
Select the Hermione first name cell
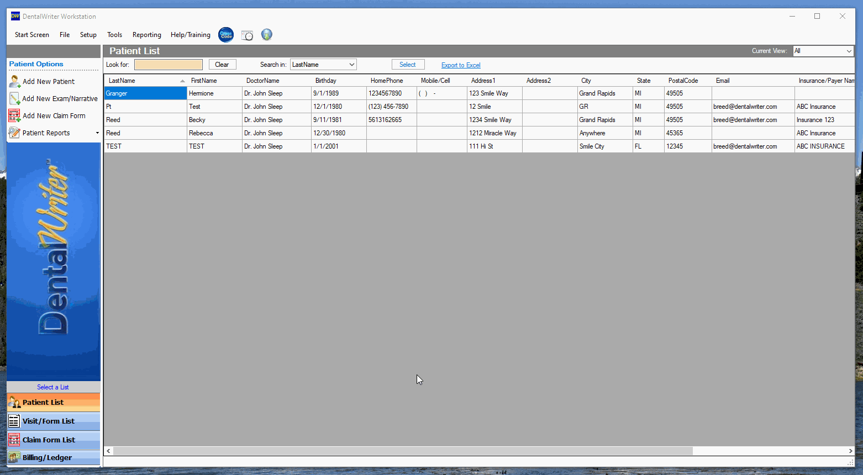214,93
